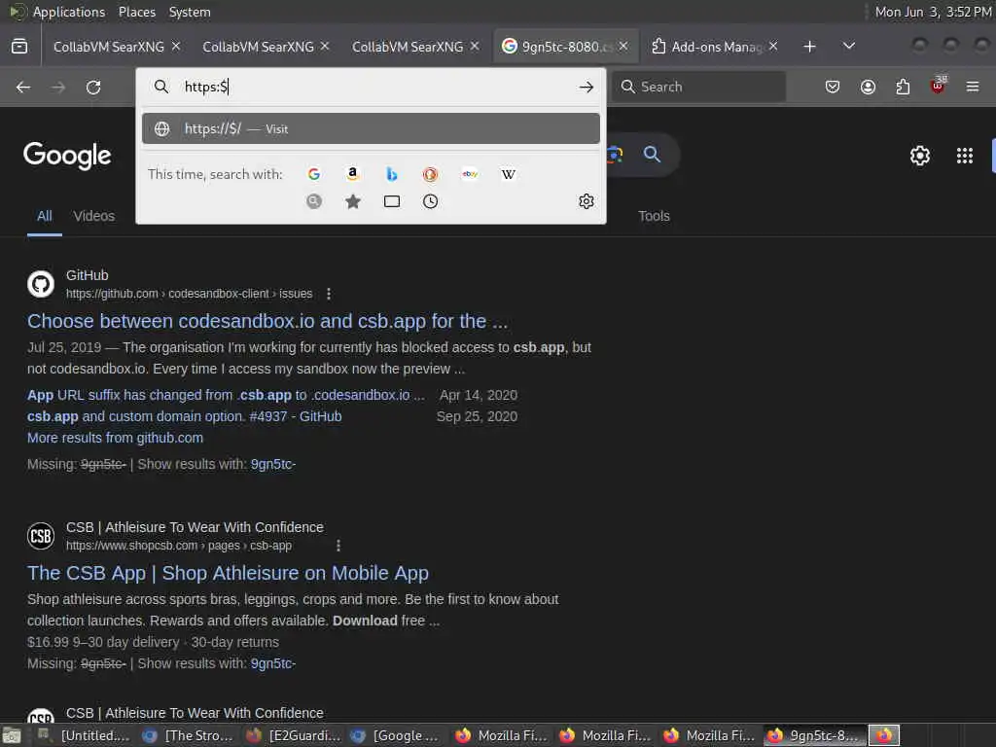The image size is (996, 747).
Task: Open 'App URL suffix has changed' sublink
Action: (226, 395)
